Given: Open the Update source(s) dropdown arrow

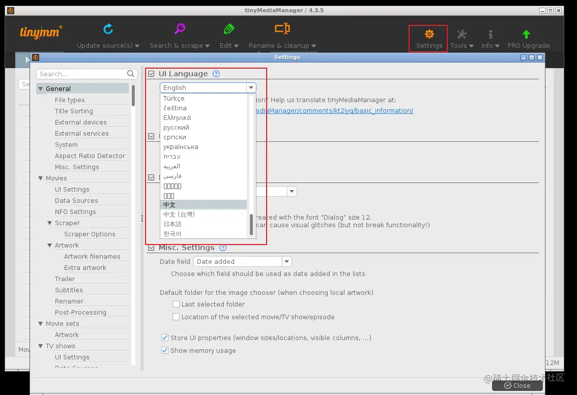Looking at the screenshot, I should 137,46.
